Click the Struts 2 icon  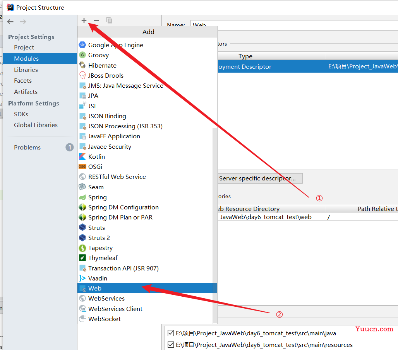[x=82, y=238]
